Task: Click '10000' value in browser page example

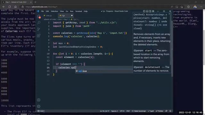Action: (5, 100)
